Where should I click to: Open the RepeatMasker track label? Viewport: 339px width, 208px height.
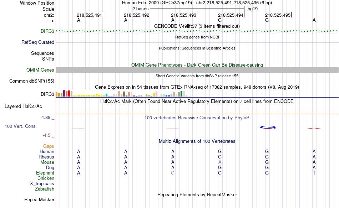point(39,199)
